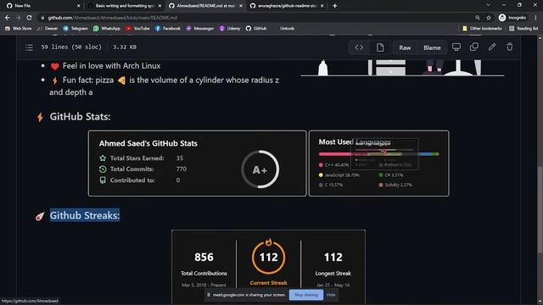Hide the screen sharing notification
The height and width of the screenshot is (305, 543).
click(331, 295)
